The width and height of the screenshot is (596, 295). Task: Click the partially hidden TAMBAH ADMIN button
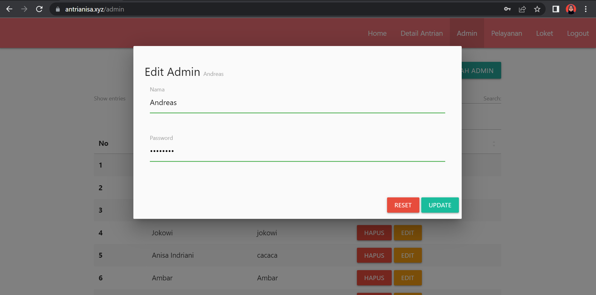[481, 71]
